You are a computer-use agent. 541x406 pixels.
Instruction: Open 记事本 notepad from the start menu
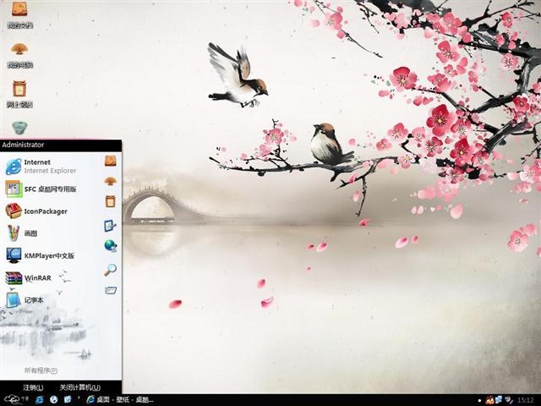pyautogui.click(x=25, y=299)
